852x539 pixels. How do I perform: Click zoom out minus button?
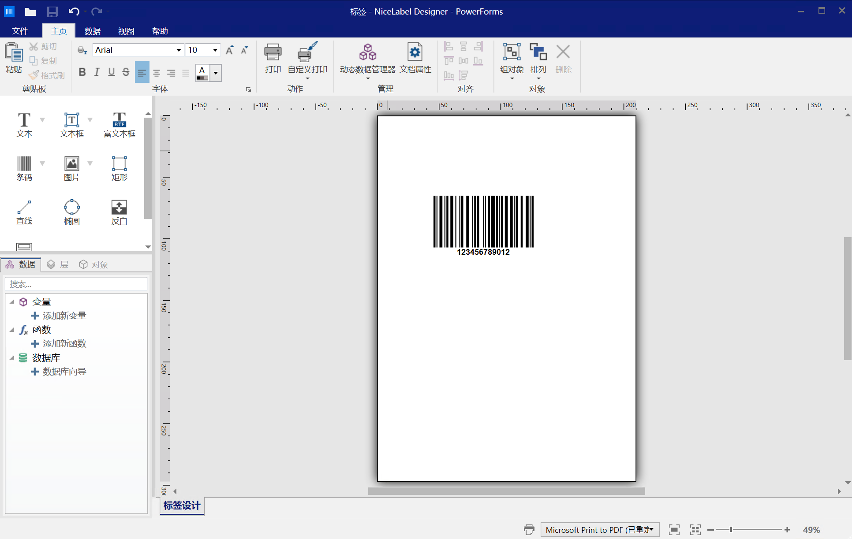710,529
